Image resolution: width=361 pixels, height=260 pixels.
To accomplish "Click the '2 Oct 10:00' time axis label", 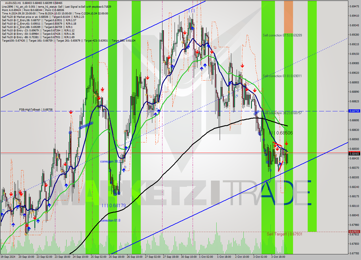I will point(242,257).
